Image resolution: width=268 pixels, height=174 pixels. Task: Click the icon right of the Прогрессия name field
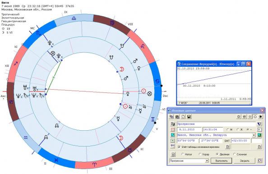(259, 124)
